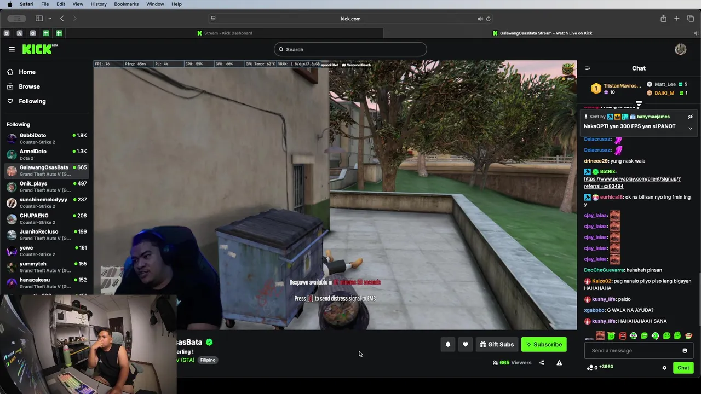Open the Window menu
Image resolution: width=701 pixels, height=394 pixels.
point(155,4)
